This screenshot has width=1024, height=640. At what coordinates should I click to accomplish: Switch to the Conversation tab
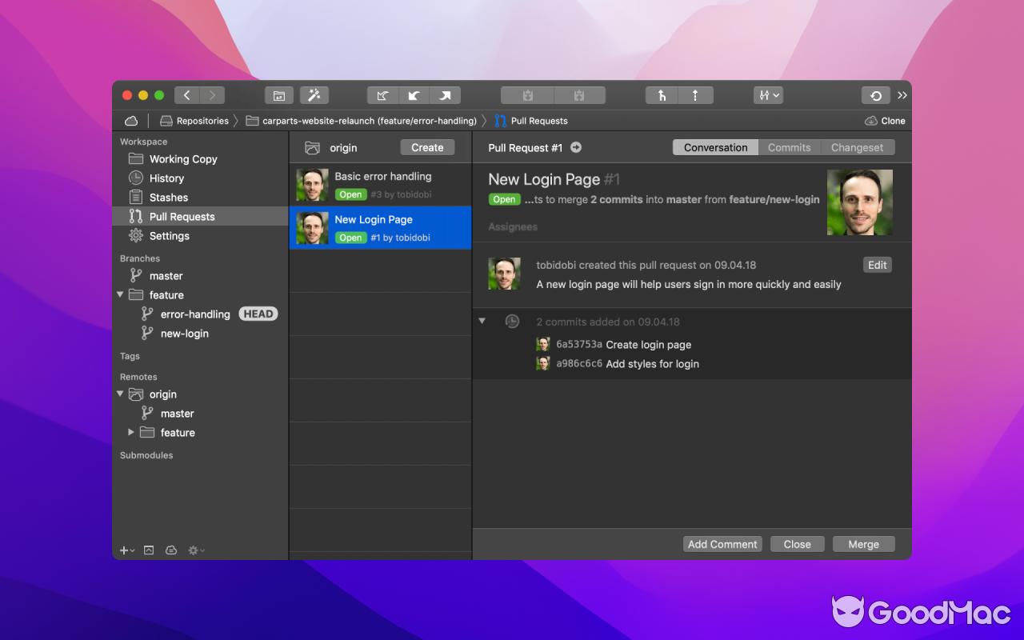coord(714,147)
